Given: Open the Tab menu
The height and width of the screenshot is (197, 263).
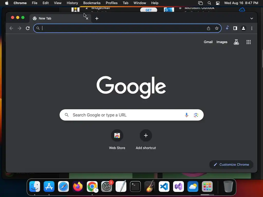Looking at the screenshot, I should pyautogui.click(x=125, y=3).
